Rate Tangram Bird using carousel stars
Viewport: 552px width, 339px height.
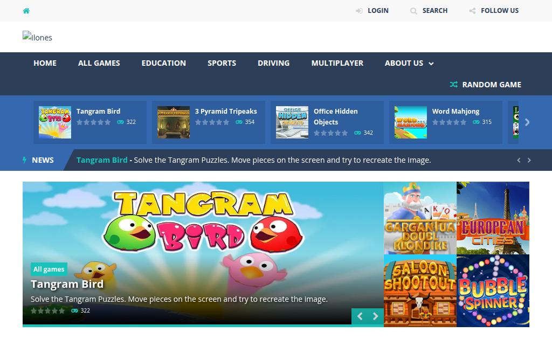coord(94,122)
